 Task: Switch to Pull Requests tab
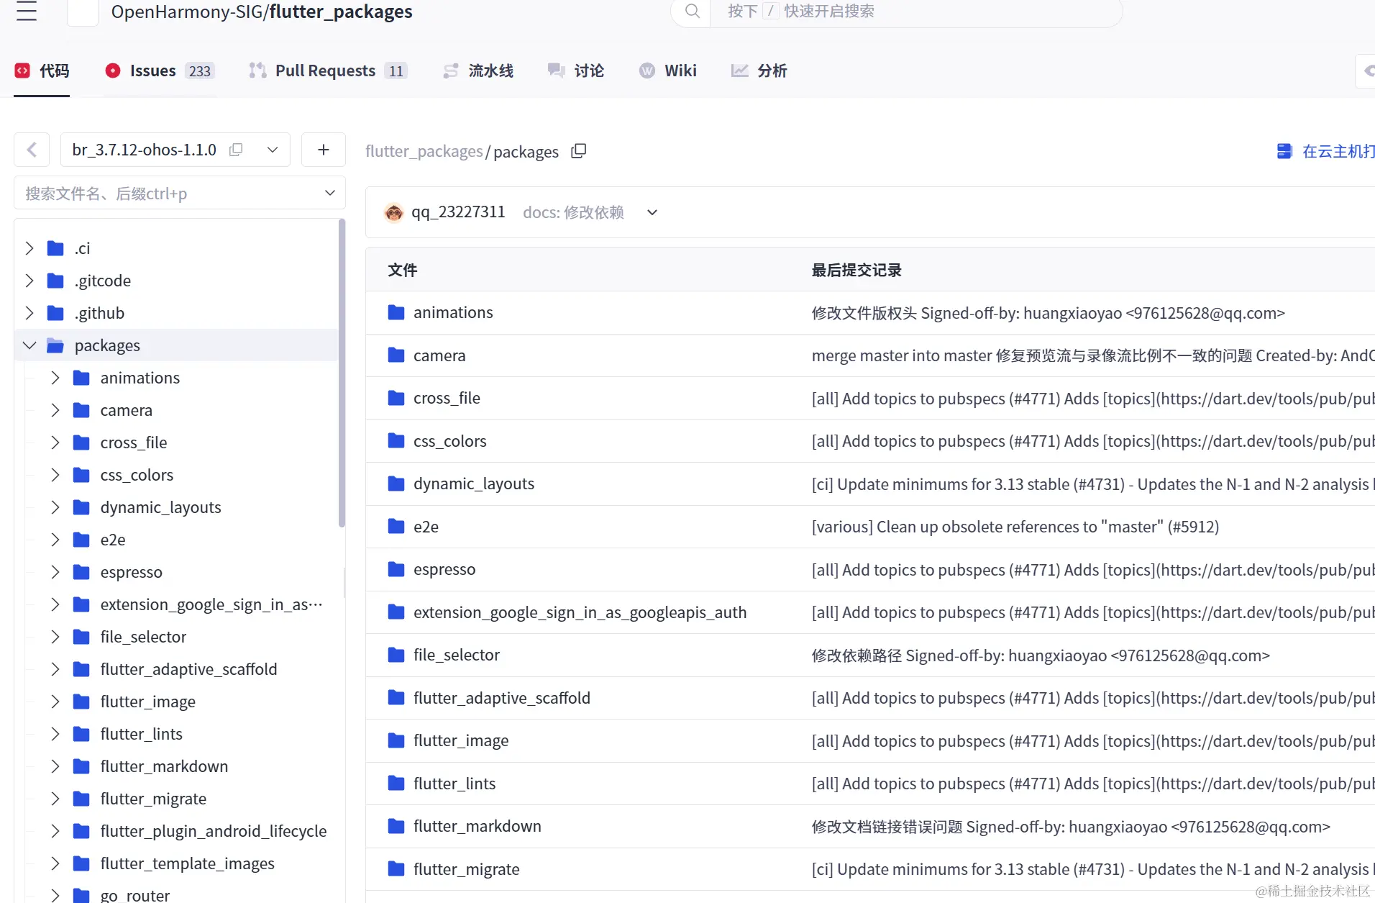(x=328, y=71)
